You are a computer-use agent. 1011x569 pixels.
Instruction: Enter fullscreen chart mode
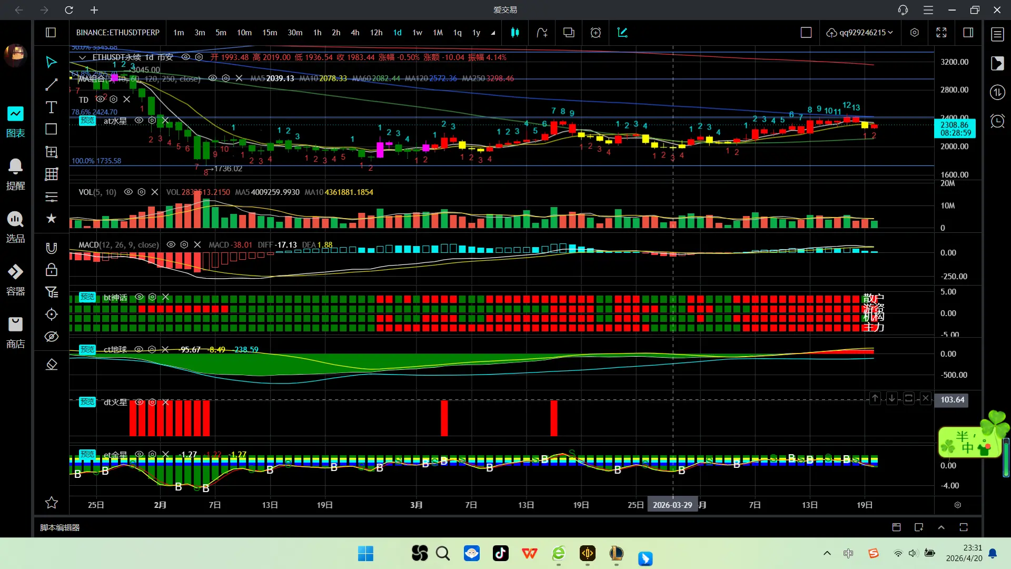[941, 33]
